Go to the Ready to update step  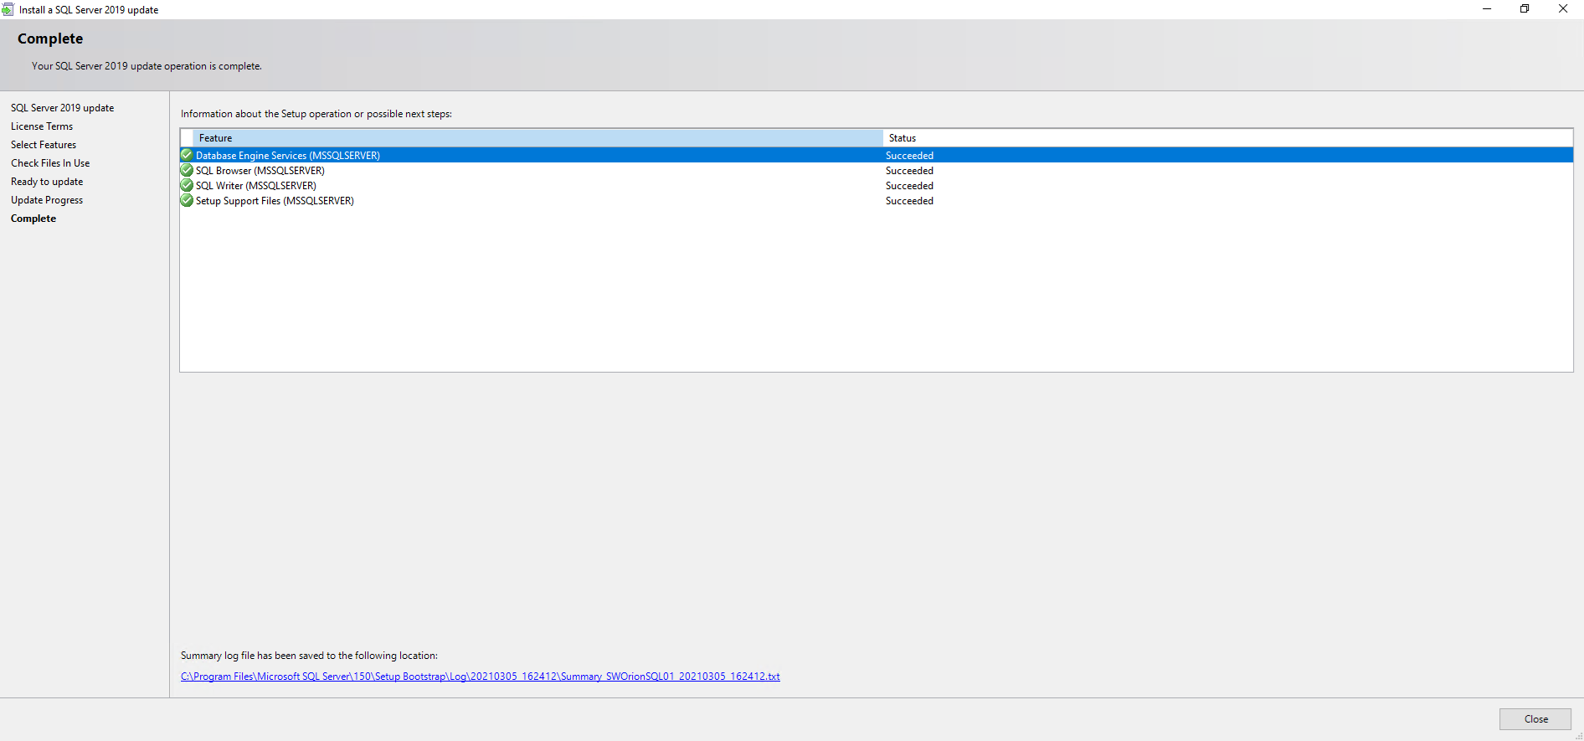click(47, 181)
